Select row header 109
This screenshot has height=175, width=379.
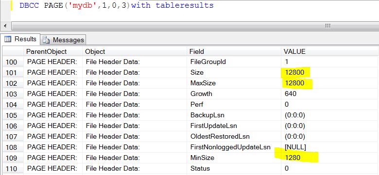(x=13, y=158)
